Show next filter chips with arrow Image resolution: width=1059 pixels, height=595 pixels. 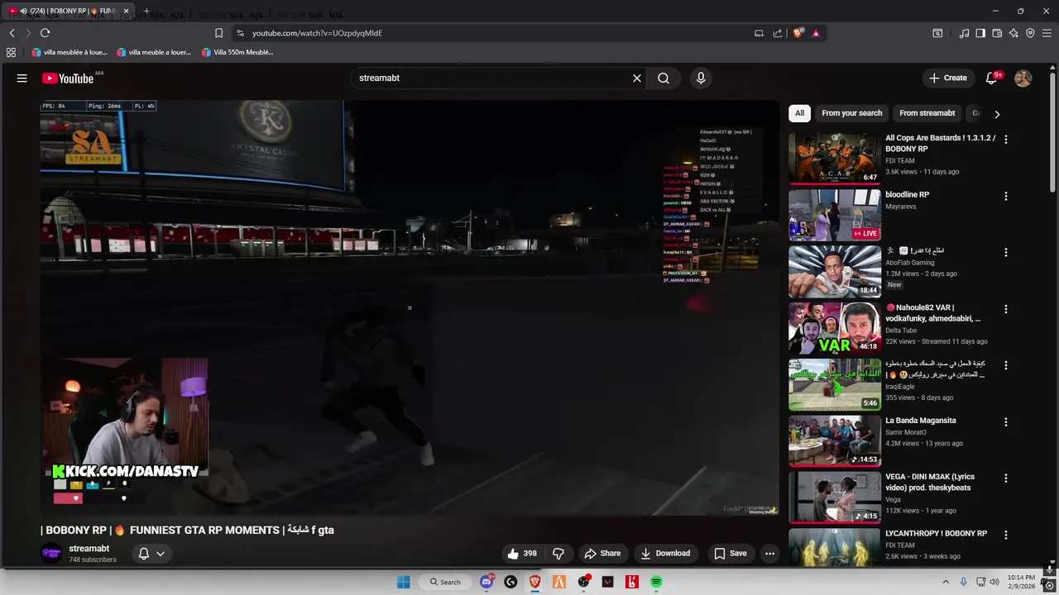pyautogui.click(x=997, y=114)
